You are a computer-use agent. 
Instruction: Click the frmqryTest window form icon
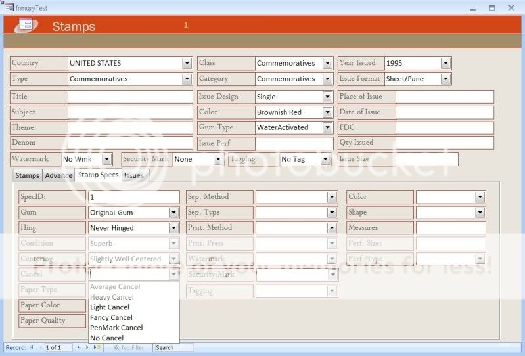pyautogui.click(x=9, y=7)
